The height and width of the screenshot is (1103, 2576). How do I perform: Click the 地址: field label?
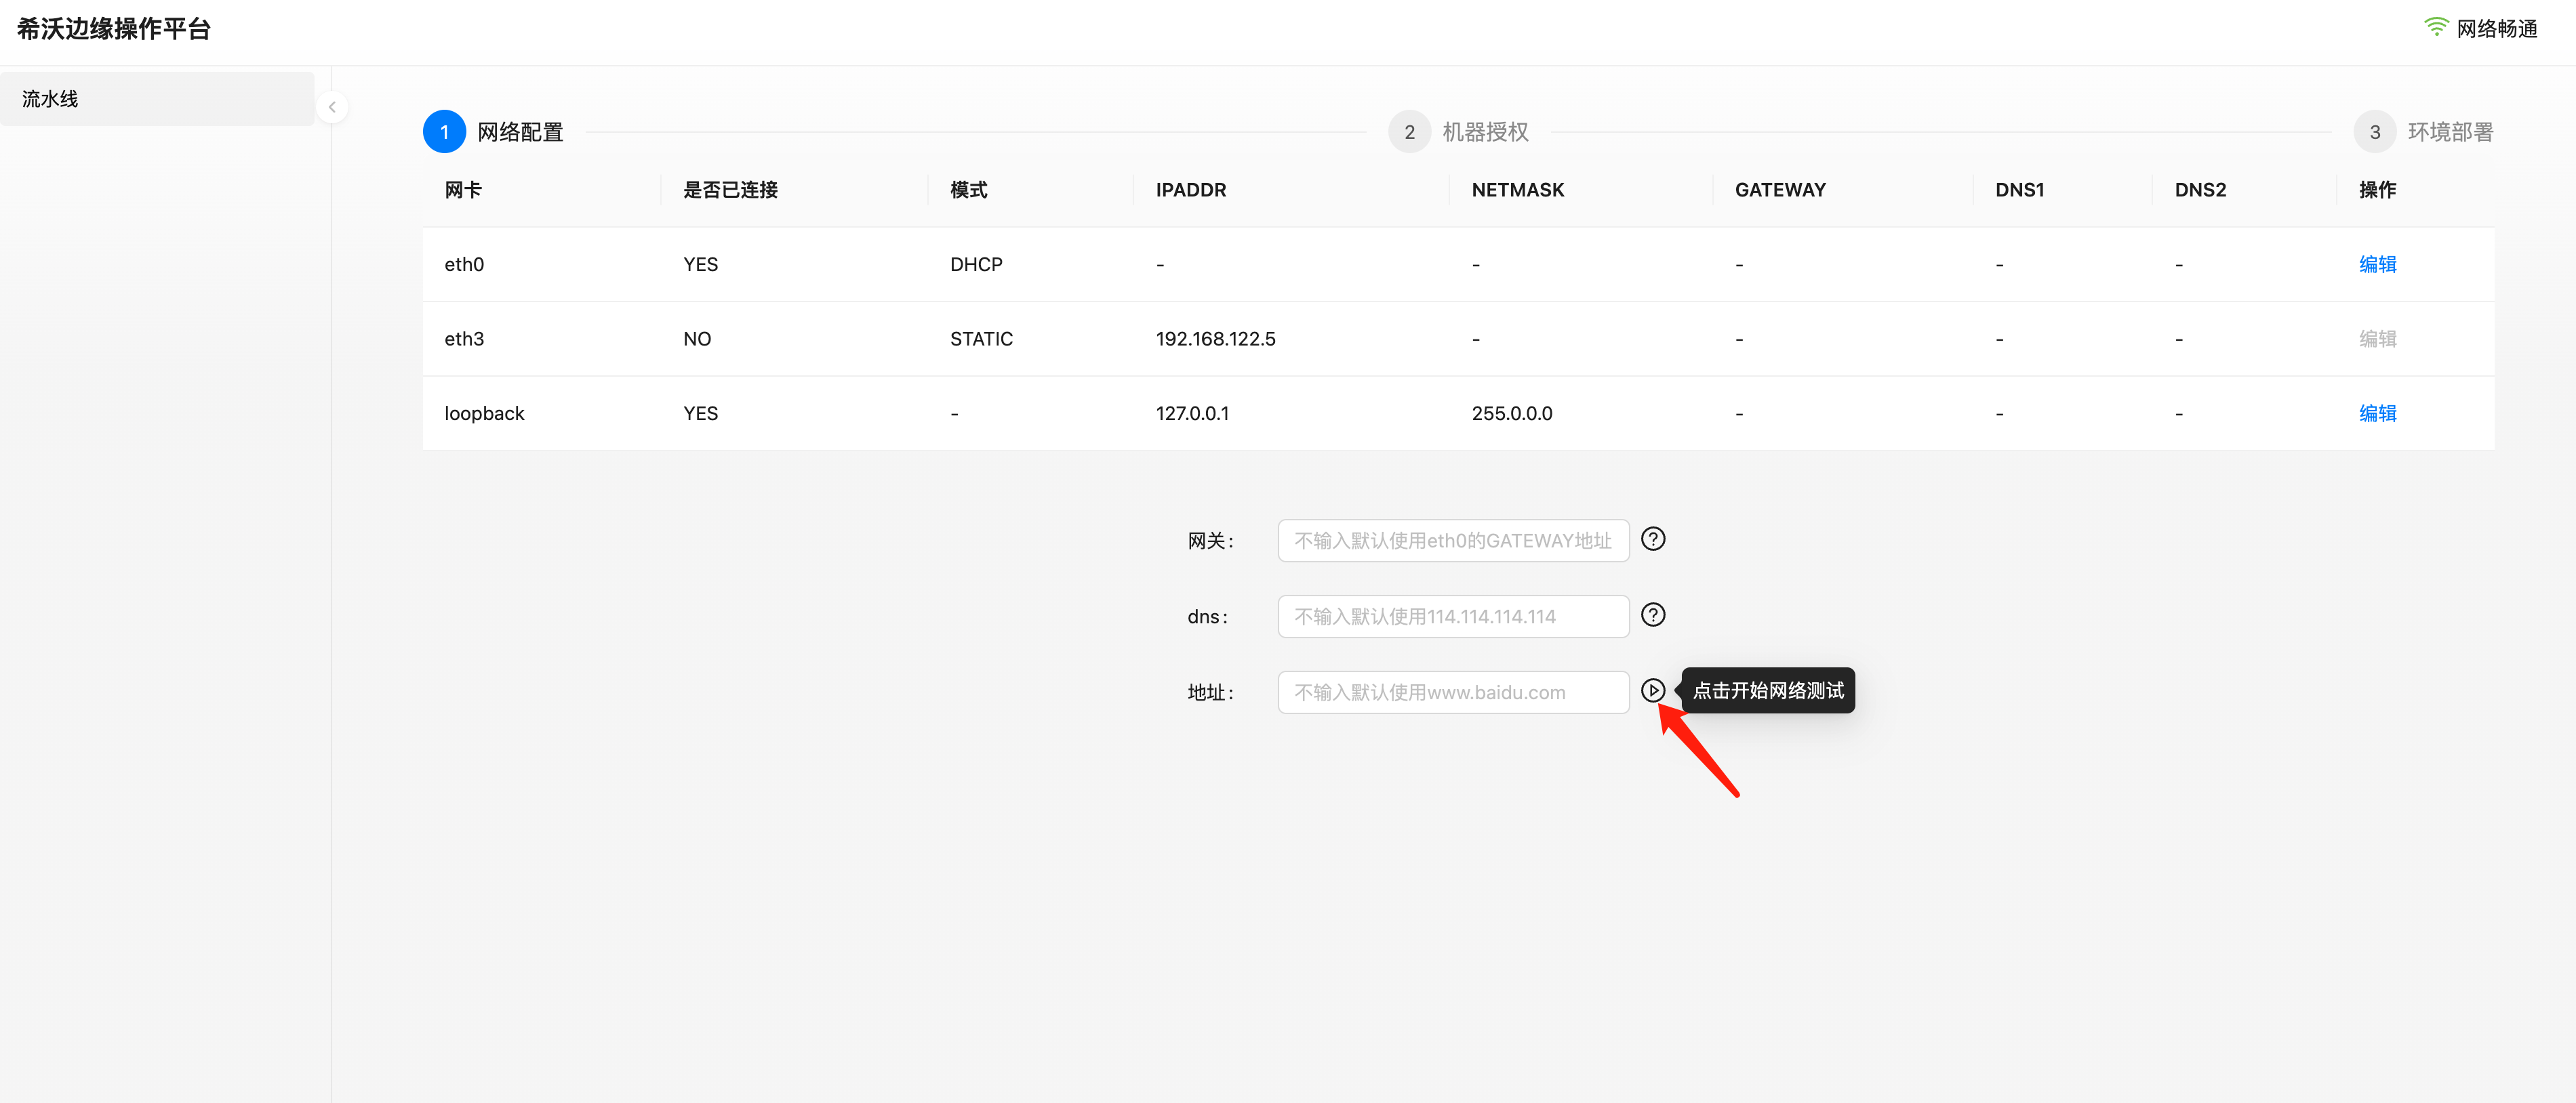pyautogui.click(x=1210, y=692)
